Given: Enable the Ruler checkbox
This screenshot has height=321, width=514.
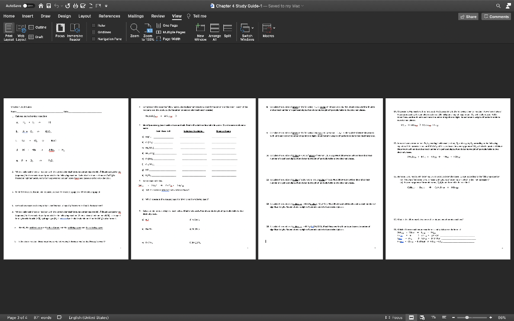Looking at the screenshot, I should (93, 25).
